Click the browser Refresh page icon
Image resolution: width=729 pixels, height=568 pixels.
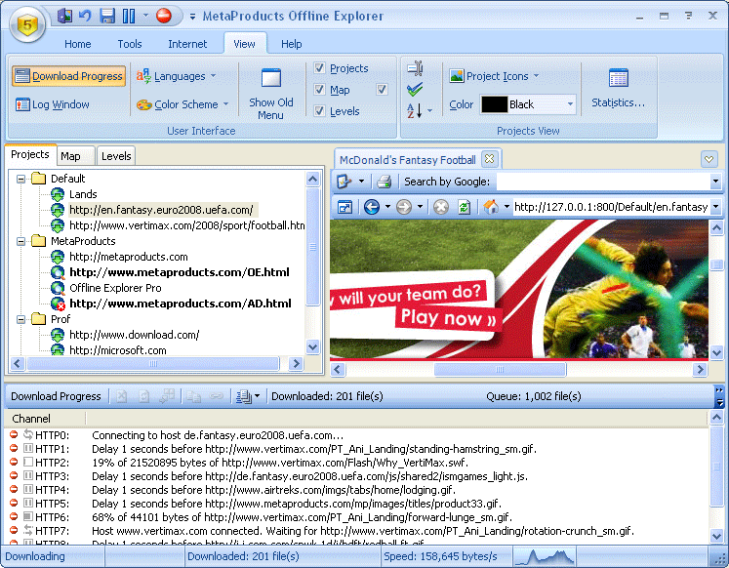pos(464,207)
